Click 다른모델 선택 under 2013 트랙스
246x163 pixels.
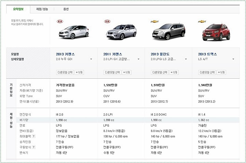click(207, 72)
